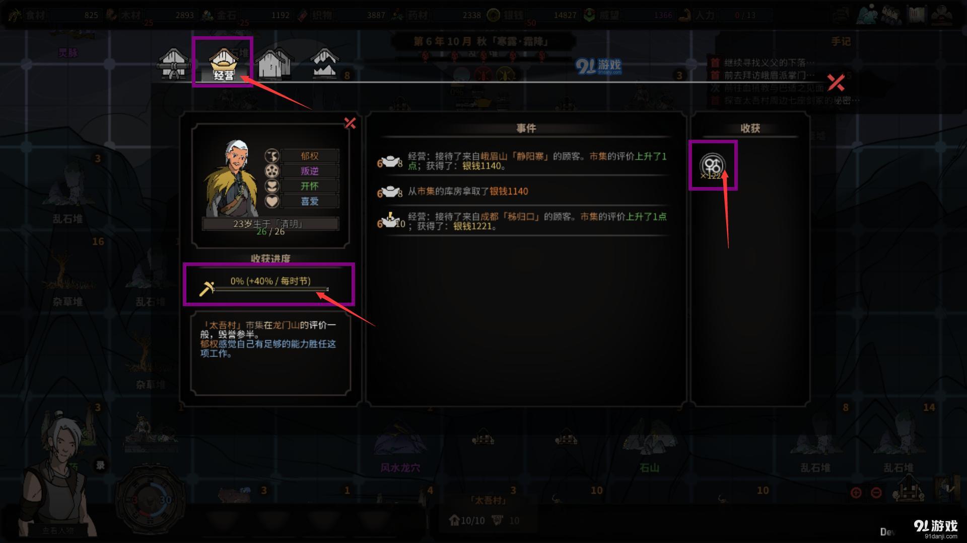
Task: Click the 开怀 mood label
Action: click(309, 186)
